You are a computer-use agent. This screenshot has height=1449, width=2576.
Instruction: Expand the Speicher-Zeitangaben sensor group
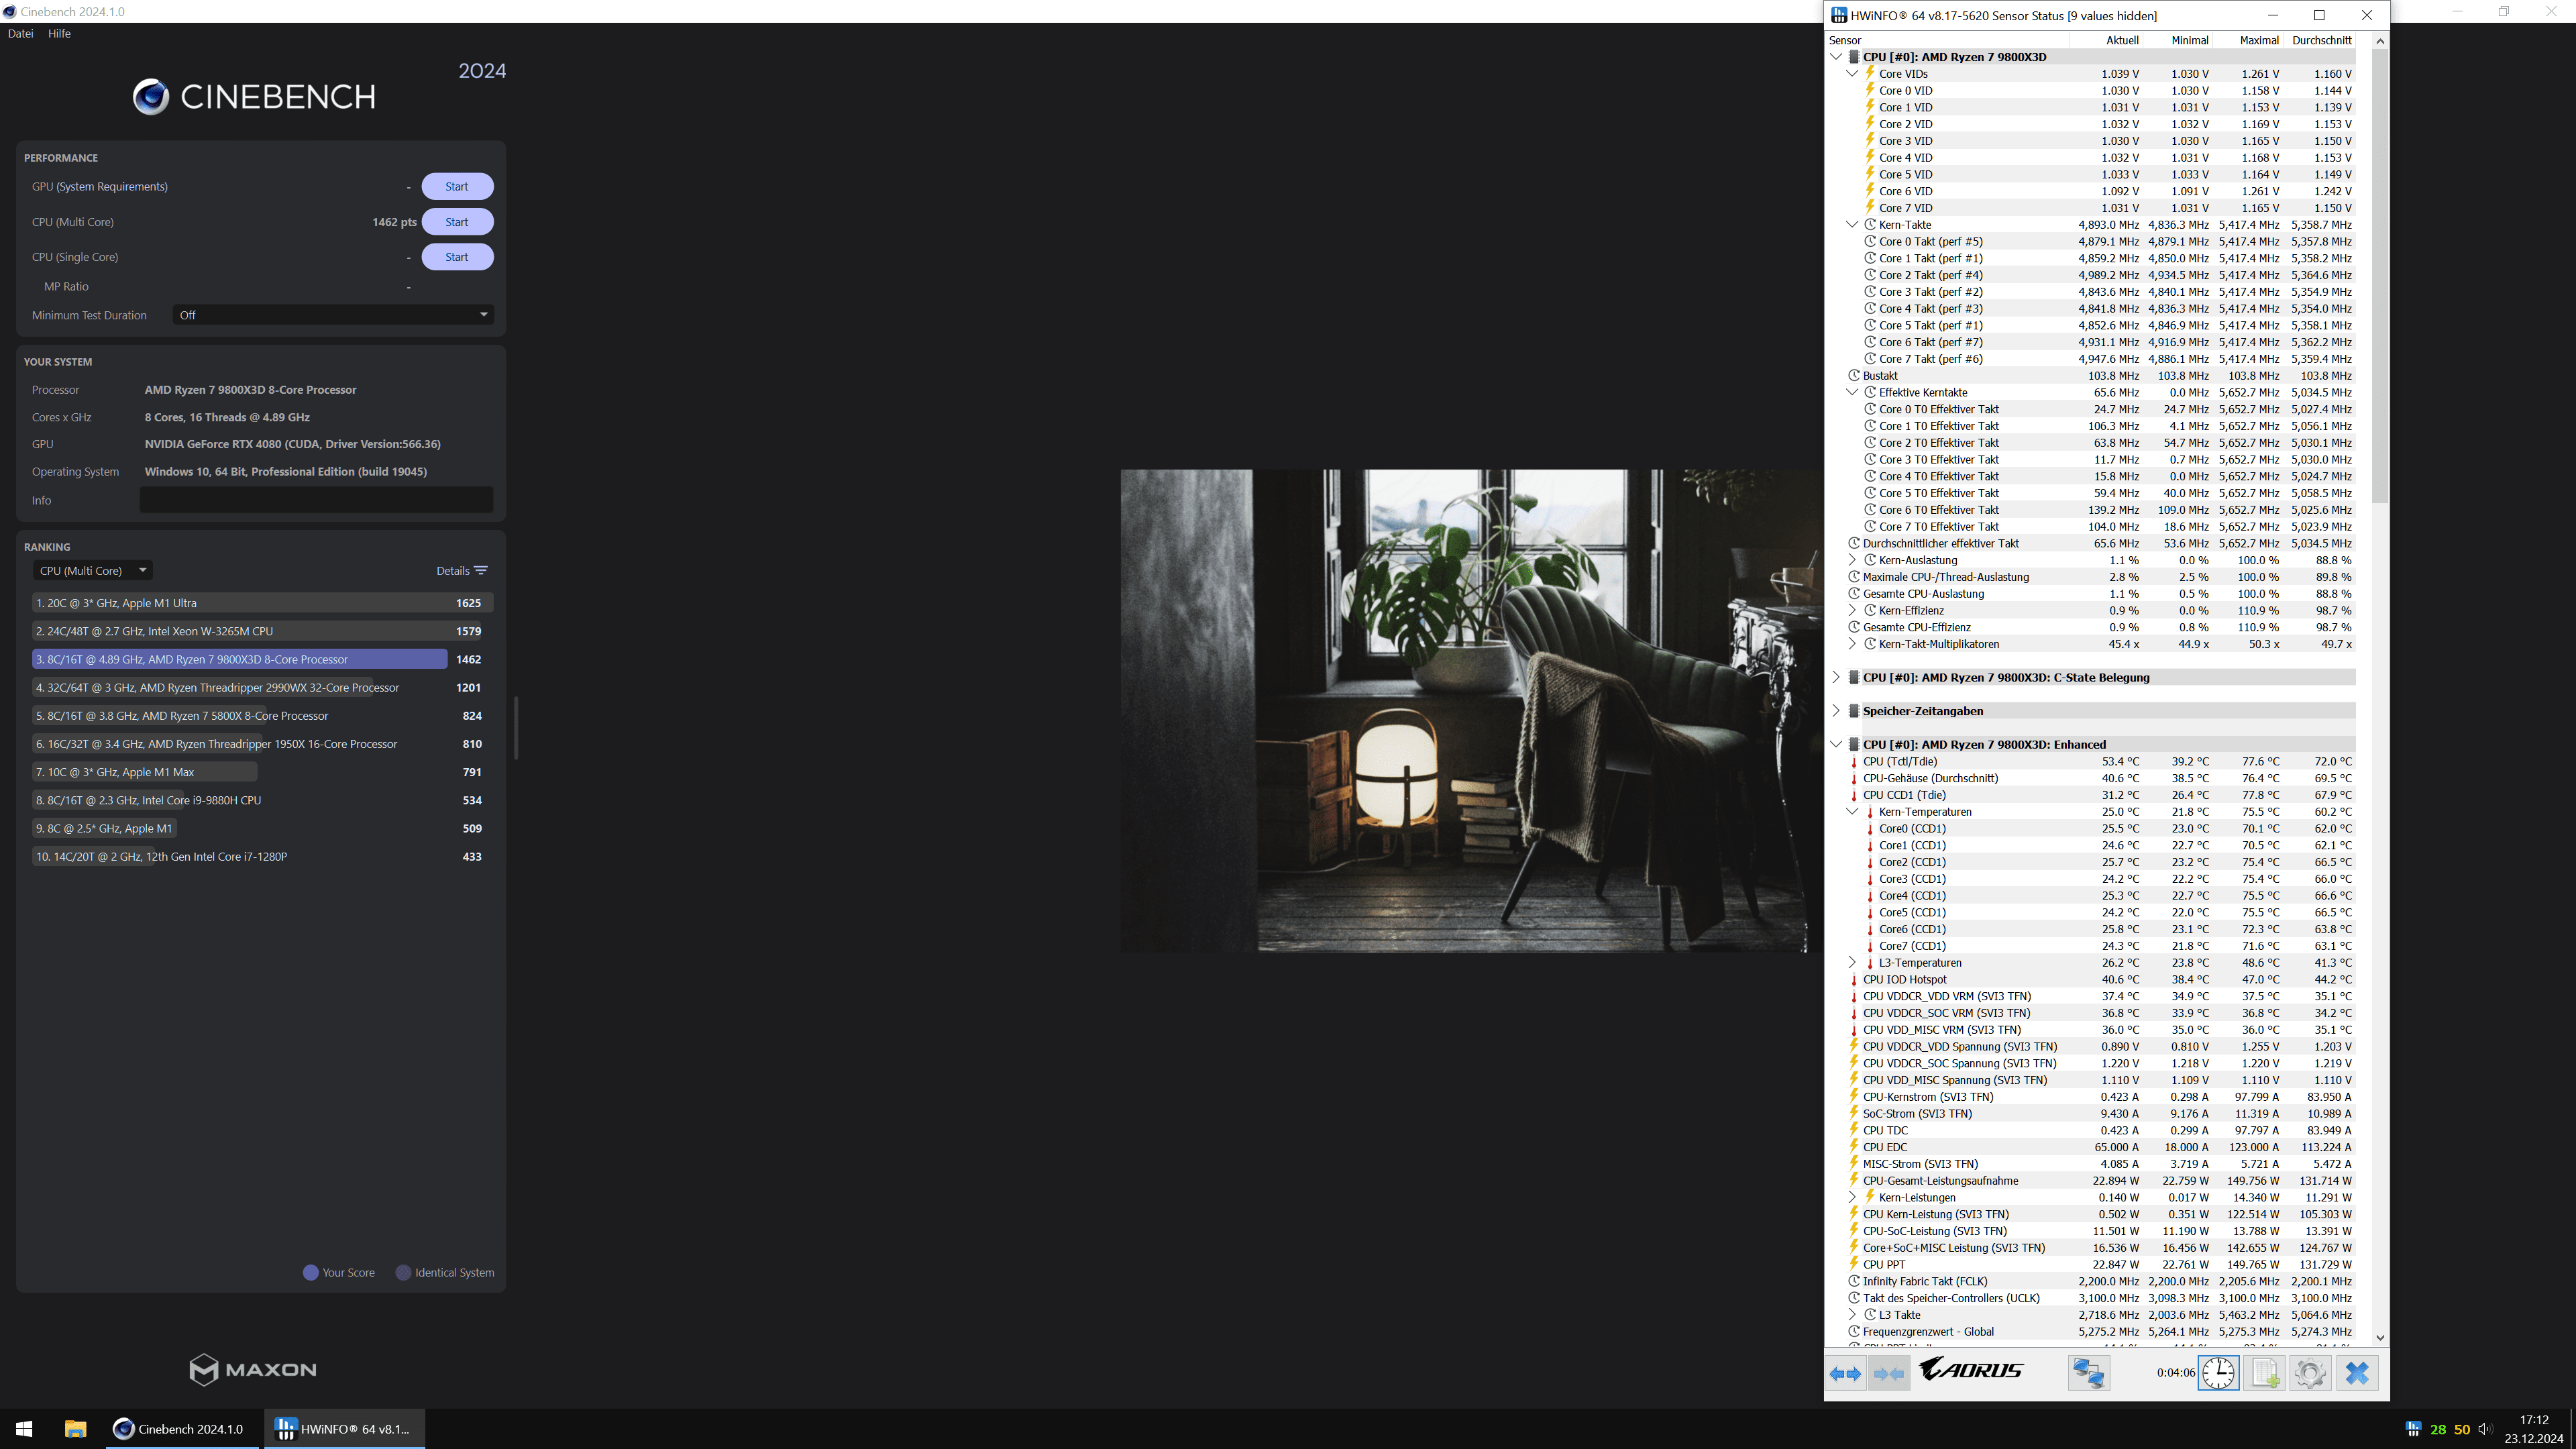(1836, 711)
